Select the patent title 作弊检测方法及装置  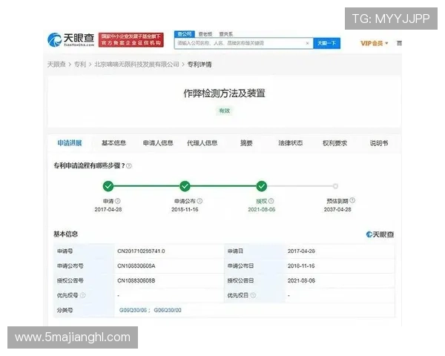pos(224,93)
